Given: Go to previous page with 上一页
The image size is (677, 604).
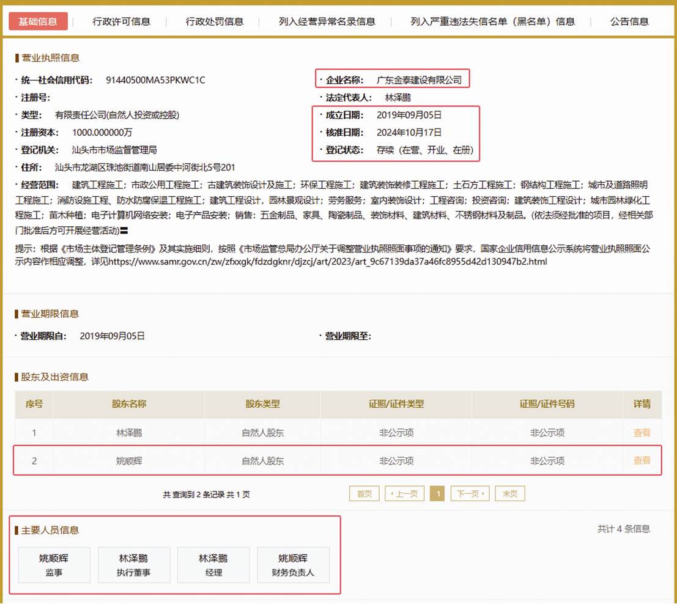Looking at the screenshot, I should point(405,493).
